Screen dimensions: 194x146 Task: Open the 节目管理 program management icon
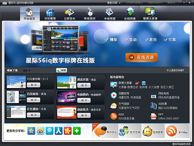click(x=50, y=14)
